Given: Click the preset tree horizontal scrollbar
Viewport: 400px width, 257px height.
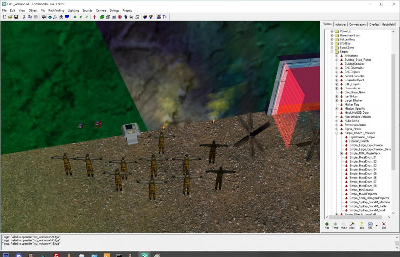Looking at the screenshot, I should coord(356,218).
